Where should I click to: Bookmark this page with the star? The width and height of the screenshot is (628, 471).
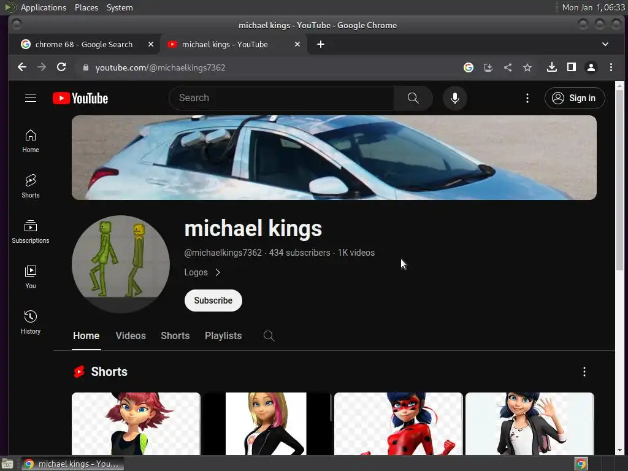pos(527,67)
